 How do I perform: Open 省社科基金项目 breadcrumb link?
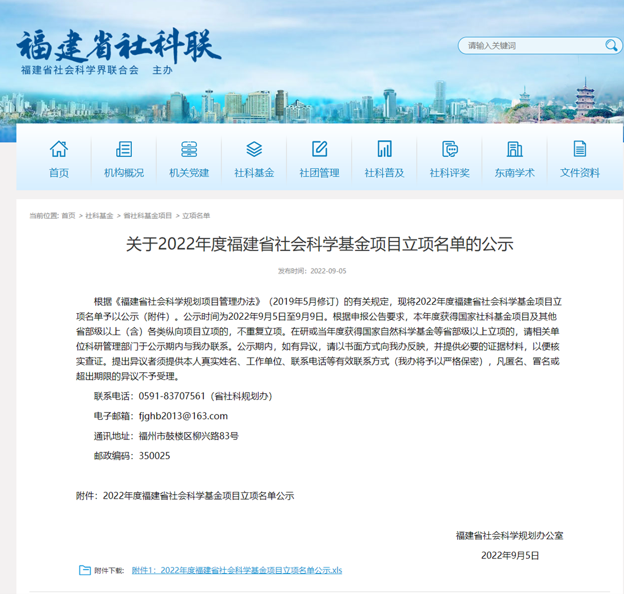click(x=148, y=216)
